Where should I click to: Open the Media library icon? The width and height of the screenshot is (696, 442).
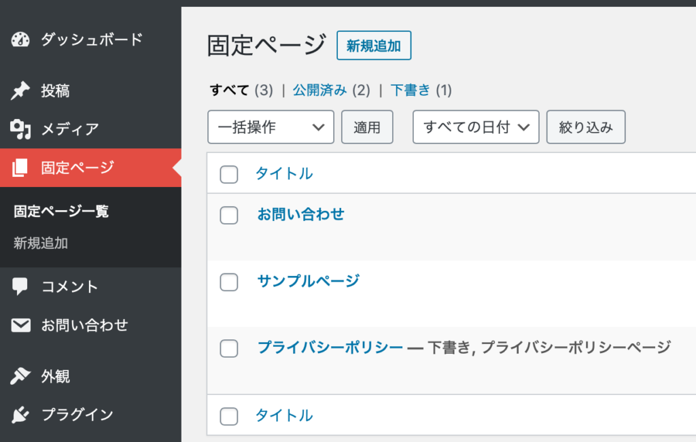point(20,129)
